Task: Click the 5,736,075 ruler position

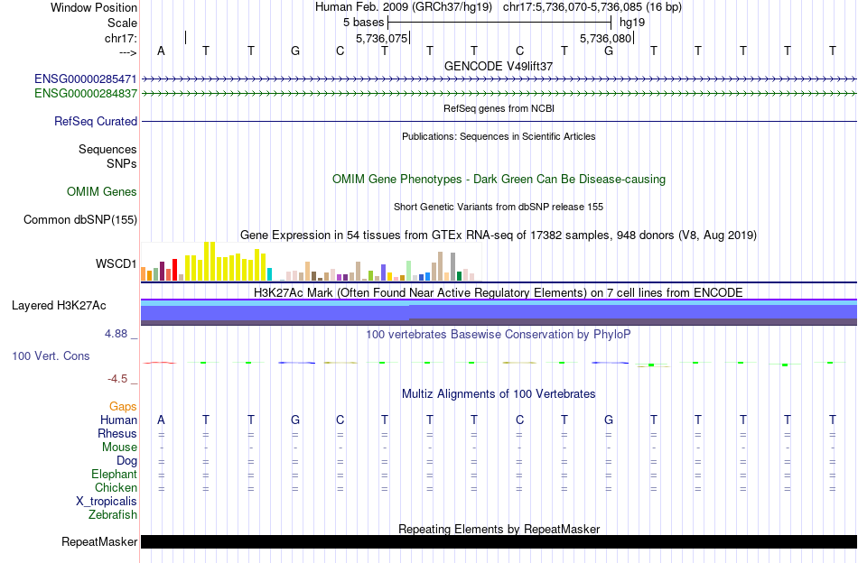Action: point(381,38)
